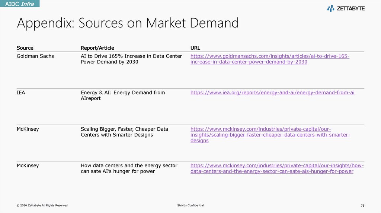The height and width of the screenshot is (213, 381).
Task: Click the 'Strictly Confidential' footer text
Action: (190, 206)
